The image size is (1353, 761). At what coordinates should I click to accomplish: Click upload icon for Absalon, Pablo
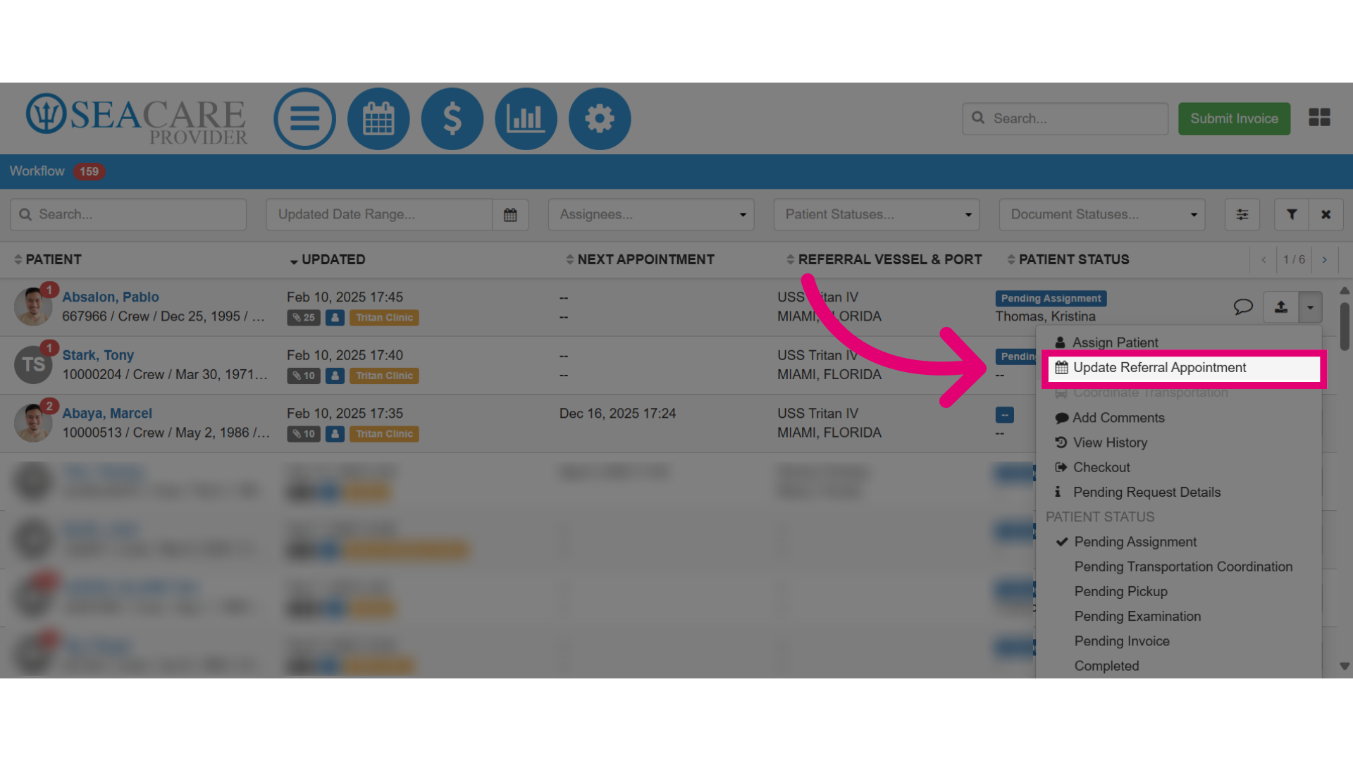coord(1281,307)
